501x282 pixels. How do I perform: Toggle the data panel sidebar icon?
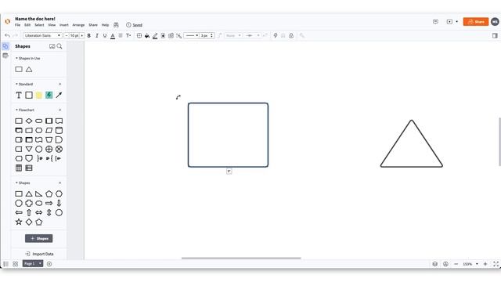click(5, 56)
